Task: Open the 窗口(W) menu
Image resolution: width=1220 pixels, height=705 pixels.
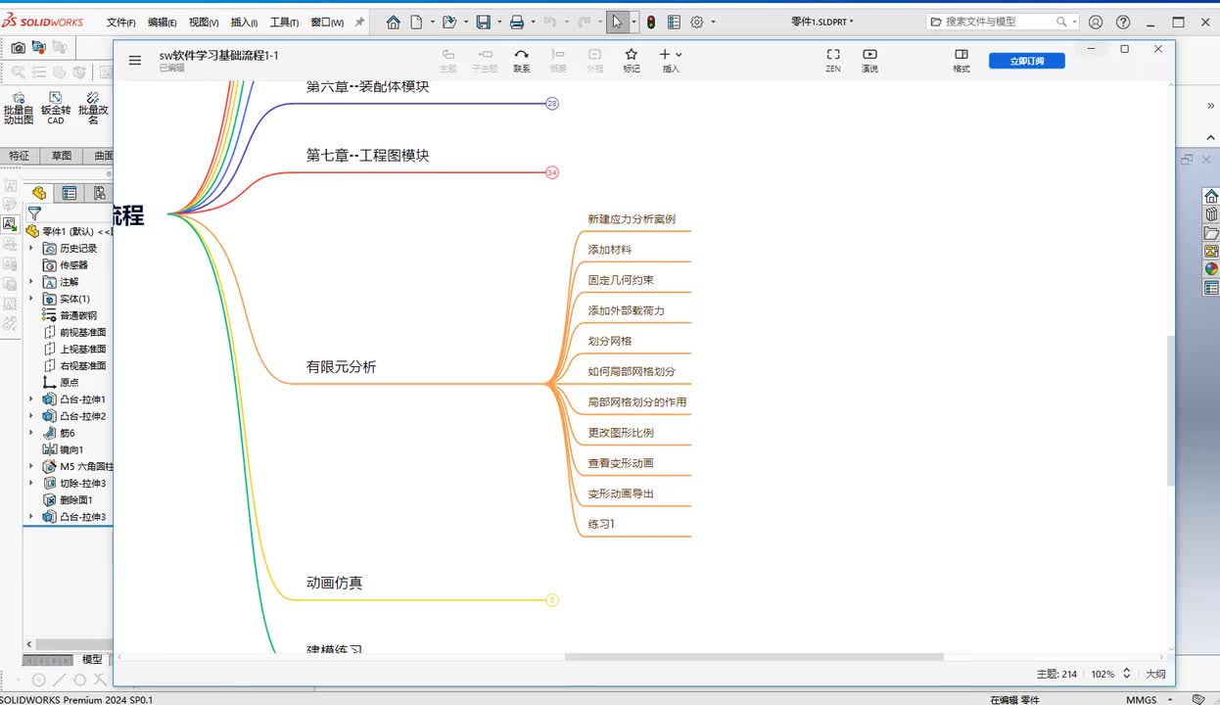Action: pos(327,22)
